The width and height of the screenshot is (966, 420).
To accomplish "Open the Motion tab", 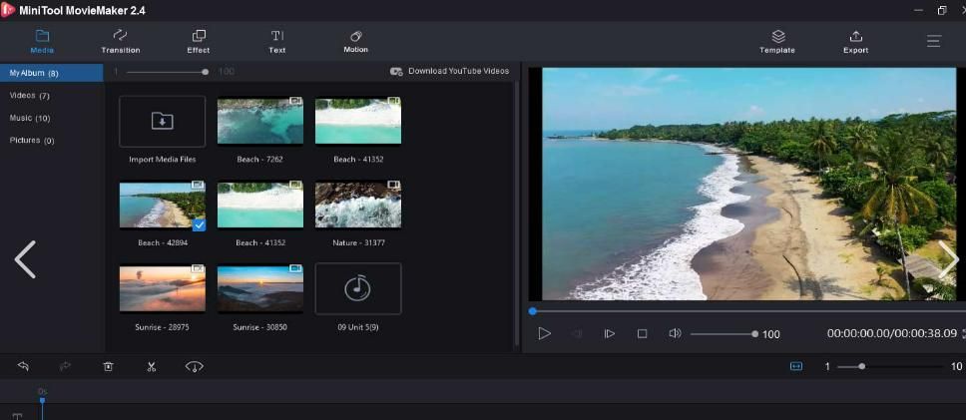I will coord(355,41).
